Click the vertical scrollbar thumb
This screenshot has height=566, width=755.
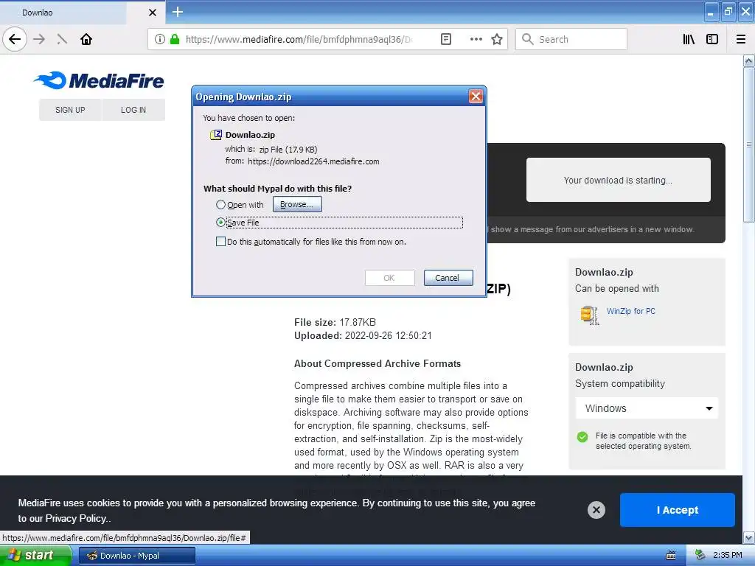point(748,144)
